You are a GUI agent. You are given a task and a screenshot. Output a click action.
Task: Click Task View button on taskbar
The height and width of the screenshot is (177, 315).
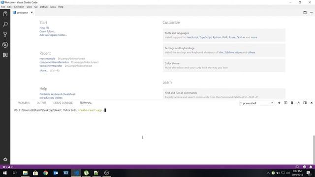pyautogui.click(x=15, y=173)
